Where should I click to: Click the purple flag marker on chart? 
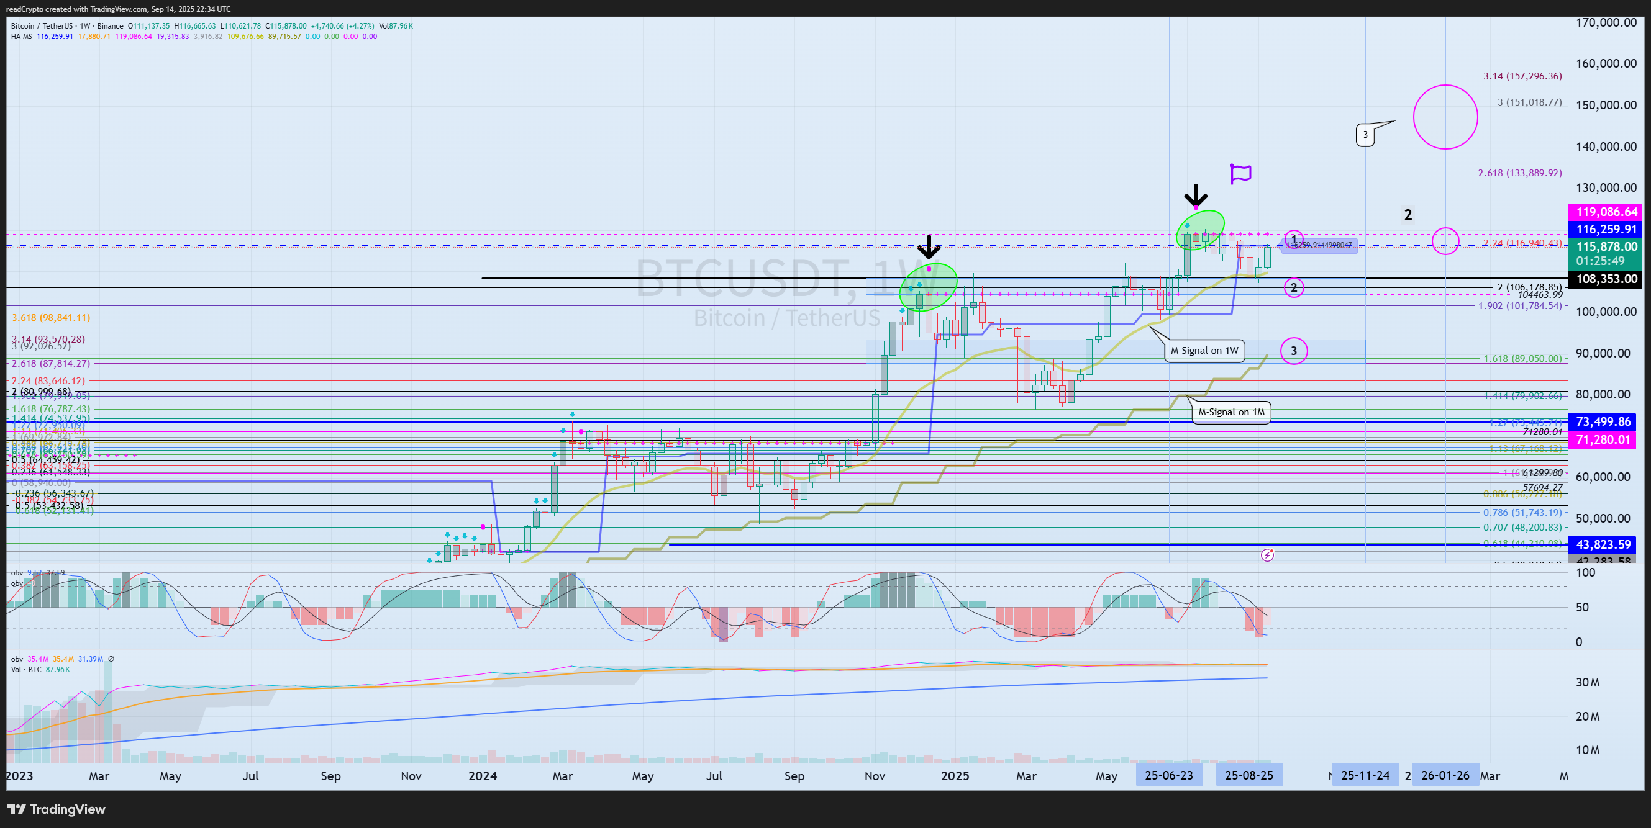[x=1240, y=174]
